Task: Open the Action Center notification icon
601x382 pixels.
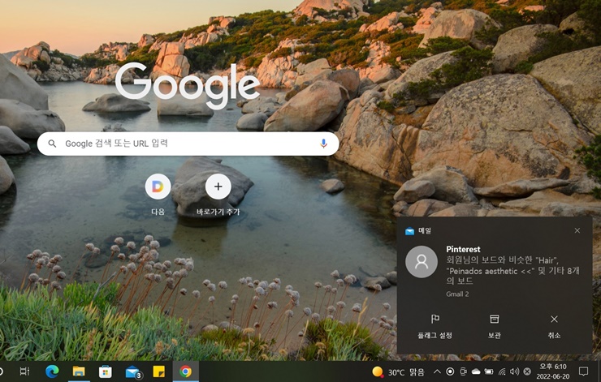Action: pyautogui.click(x=583, y=371)
